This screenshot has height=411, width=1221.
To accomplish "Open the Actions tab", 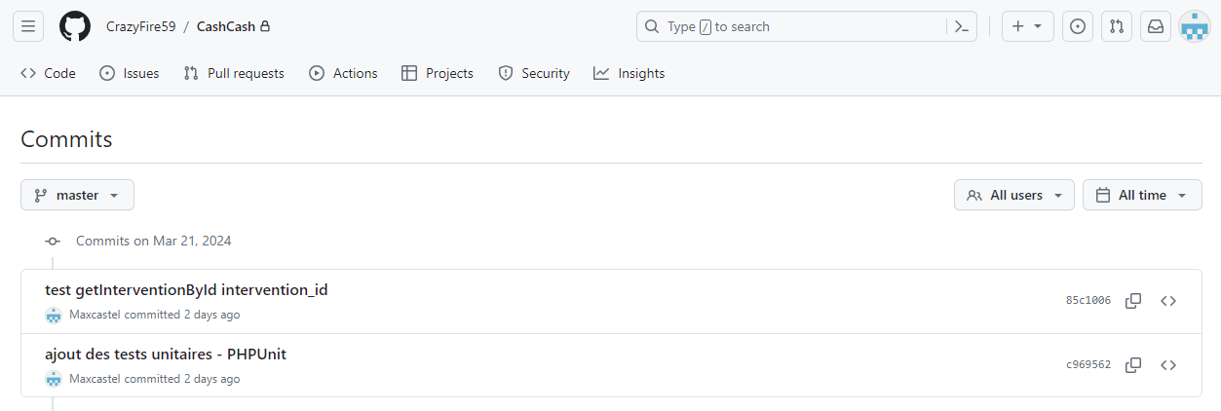I will point(343,73).
